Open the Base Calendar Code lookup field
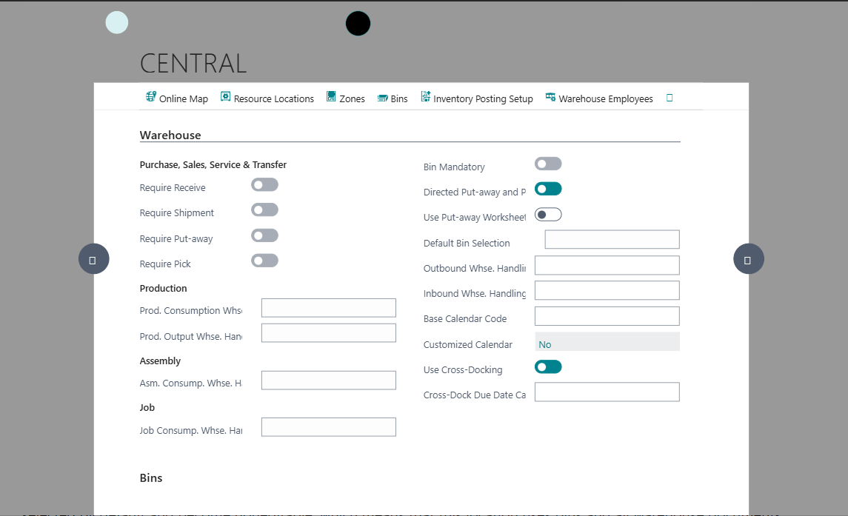This screenshot has width=848, height=516. (607, 317)
